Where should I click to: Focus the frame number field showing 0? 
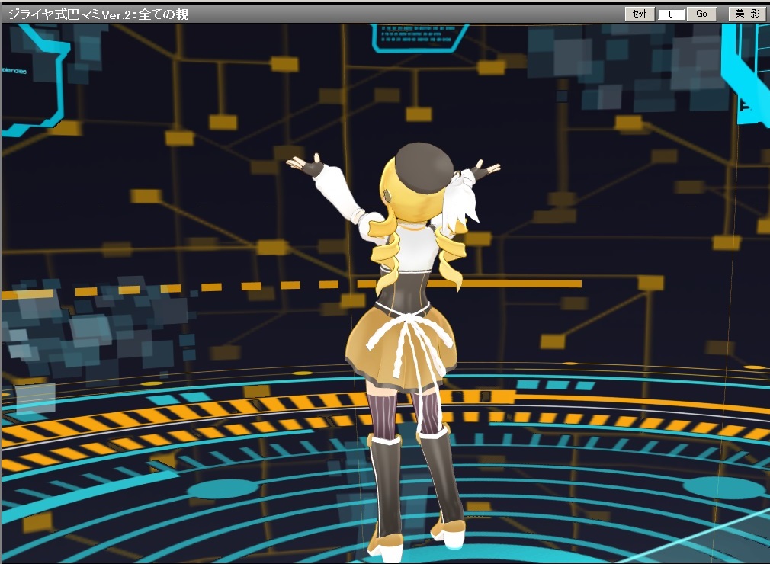click(670, 14)
